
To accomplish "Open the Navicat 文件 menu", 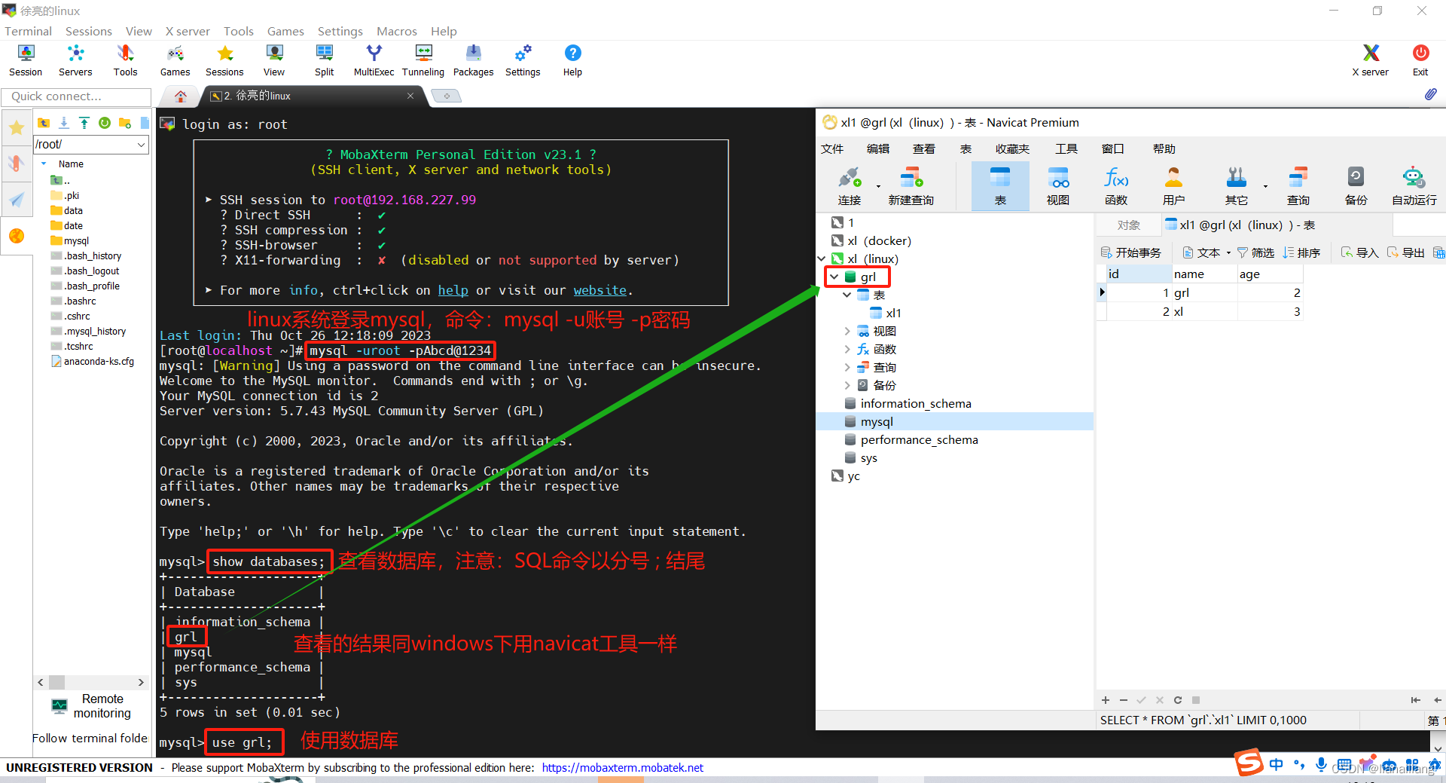I will [x=832, y=148].
